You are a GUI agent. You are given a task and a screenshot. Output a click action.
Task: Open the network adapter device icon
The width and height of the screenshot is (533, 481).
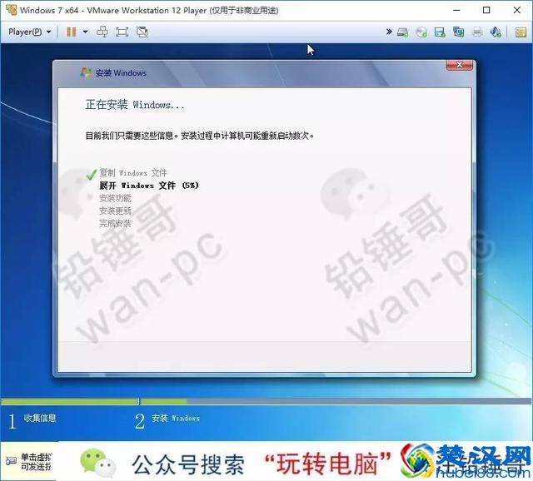click(x=459, y=32)
